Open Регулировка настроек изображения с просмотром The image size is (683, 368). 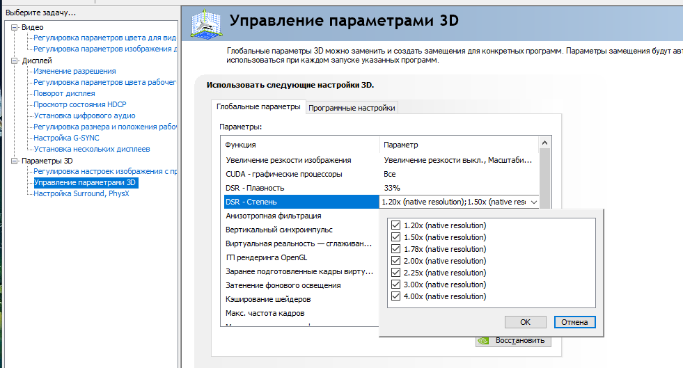point(105,171)
